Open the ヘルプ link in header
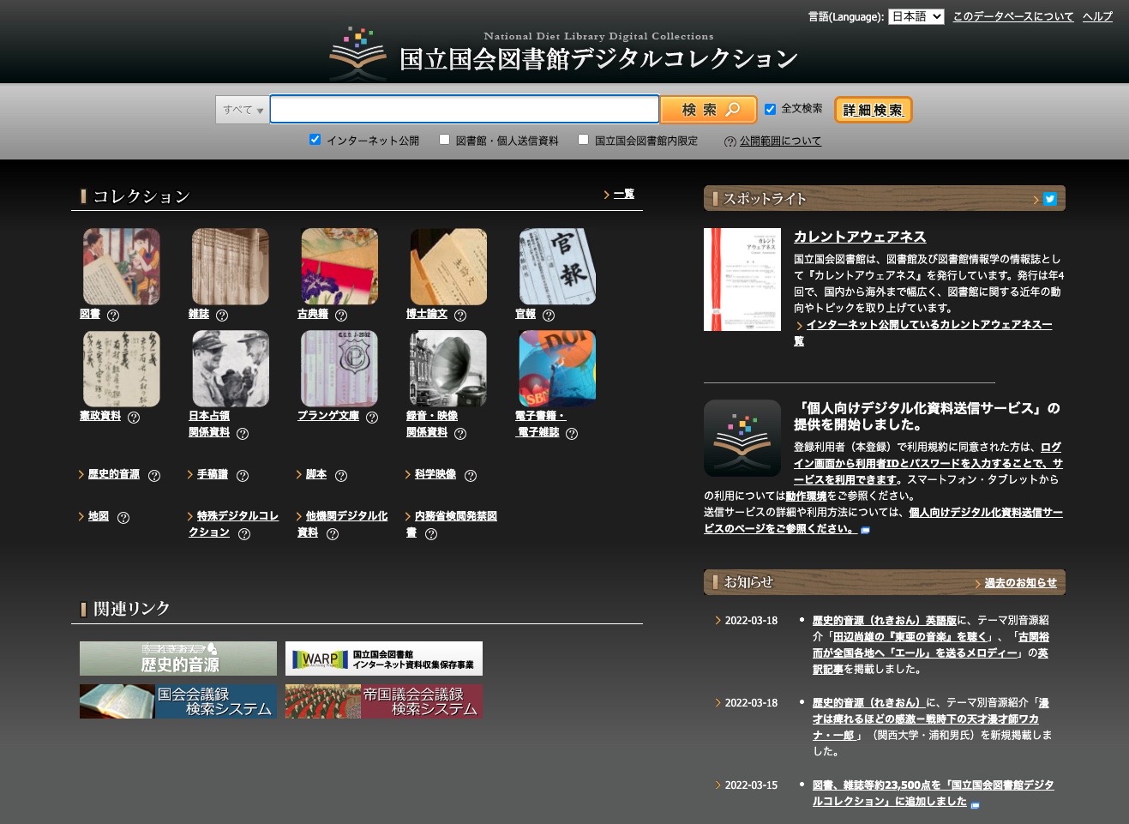1129x824 pixels. pyautogui.click(x=1096, y=16)
